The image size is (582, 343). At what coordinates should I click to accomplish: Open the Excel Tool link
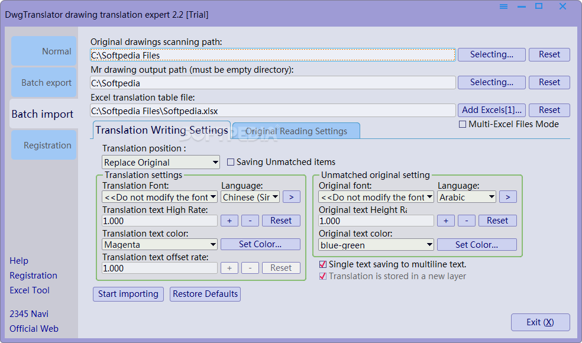[x=30, y=290]
